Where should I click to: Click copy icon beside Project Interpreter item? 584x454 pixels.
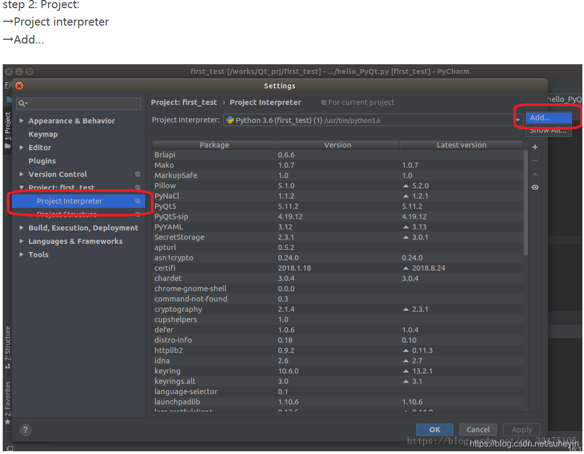pos(138,201)
